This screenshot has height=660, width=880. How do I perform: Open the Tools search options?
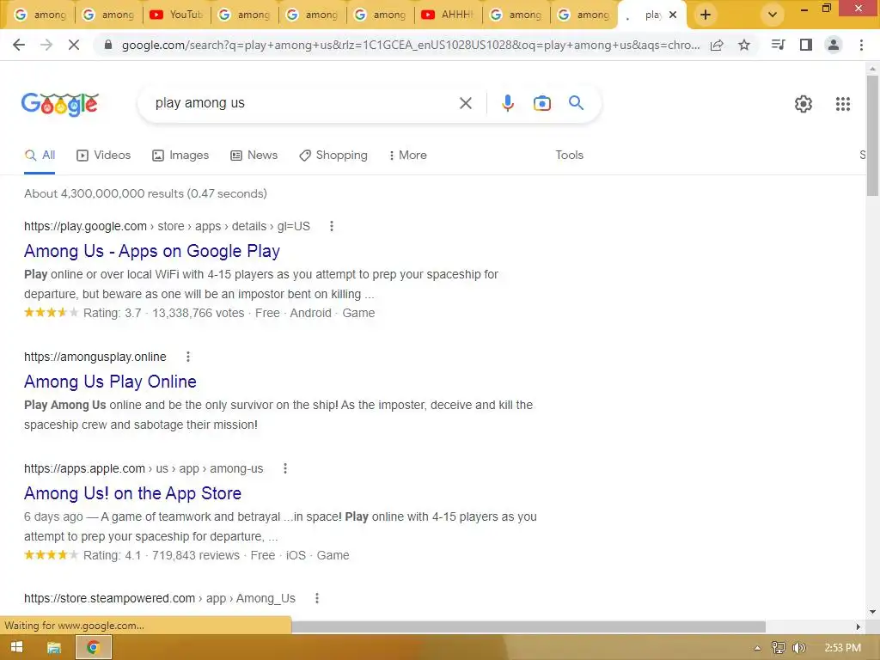tap(569, 155)
